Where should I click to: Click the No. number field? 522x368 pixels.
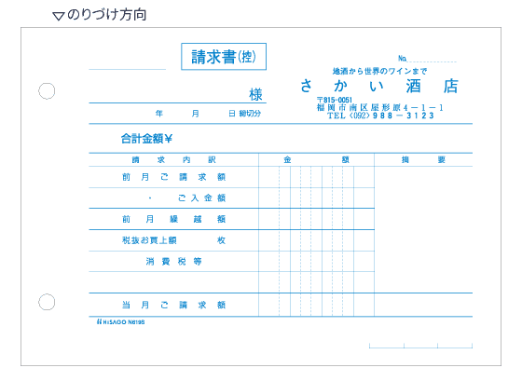427,59
